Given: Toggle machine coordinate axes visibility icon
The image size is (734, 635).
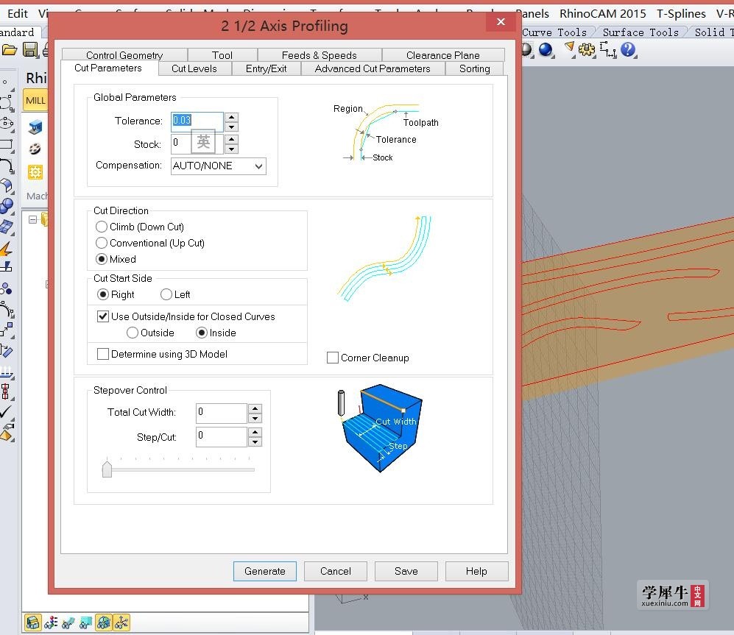Looking at the screenshot, I should coord(121,622).
